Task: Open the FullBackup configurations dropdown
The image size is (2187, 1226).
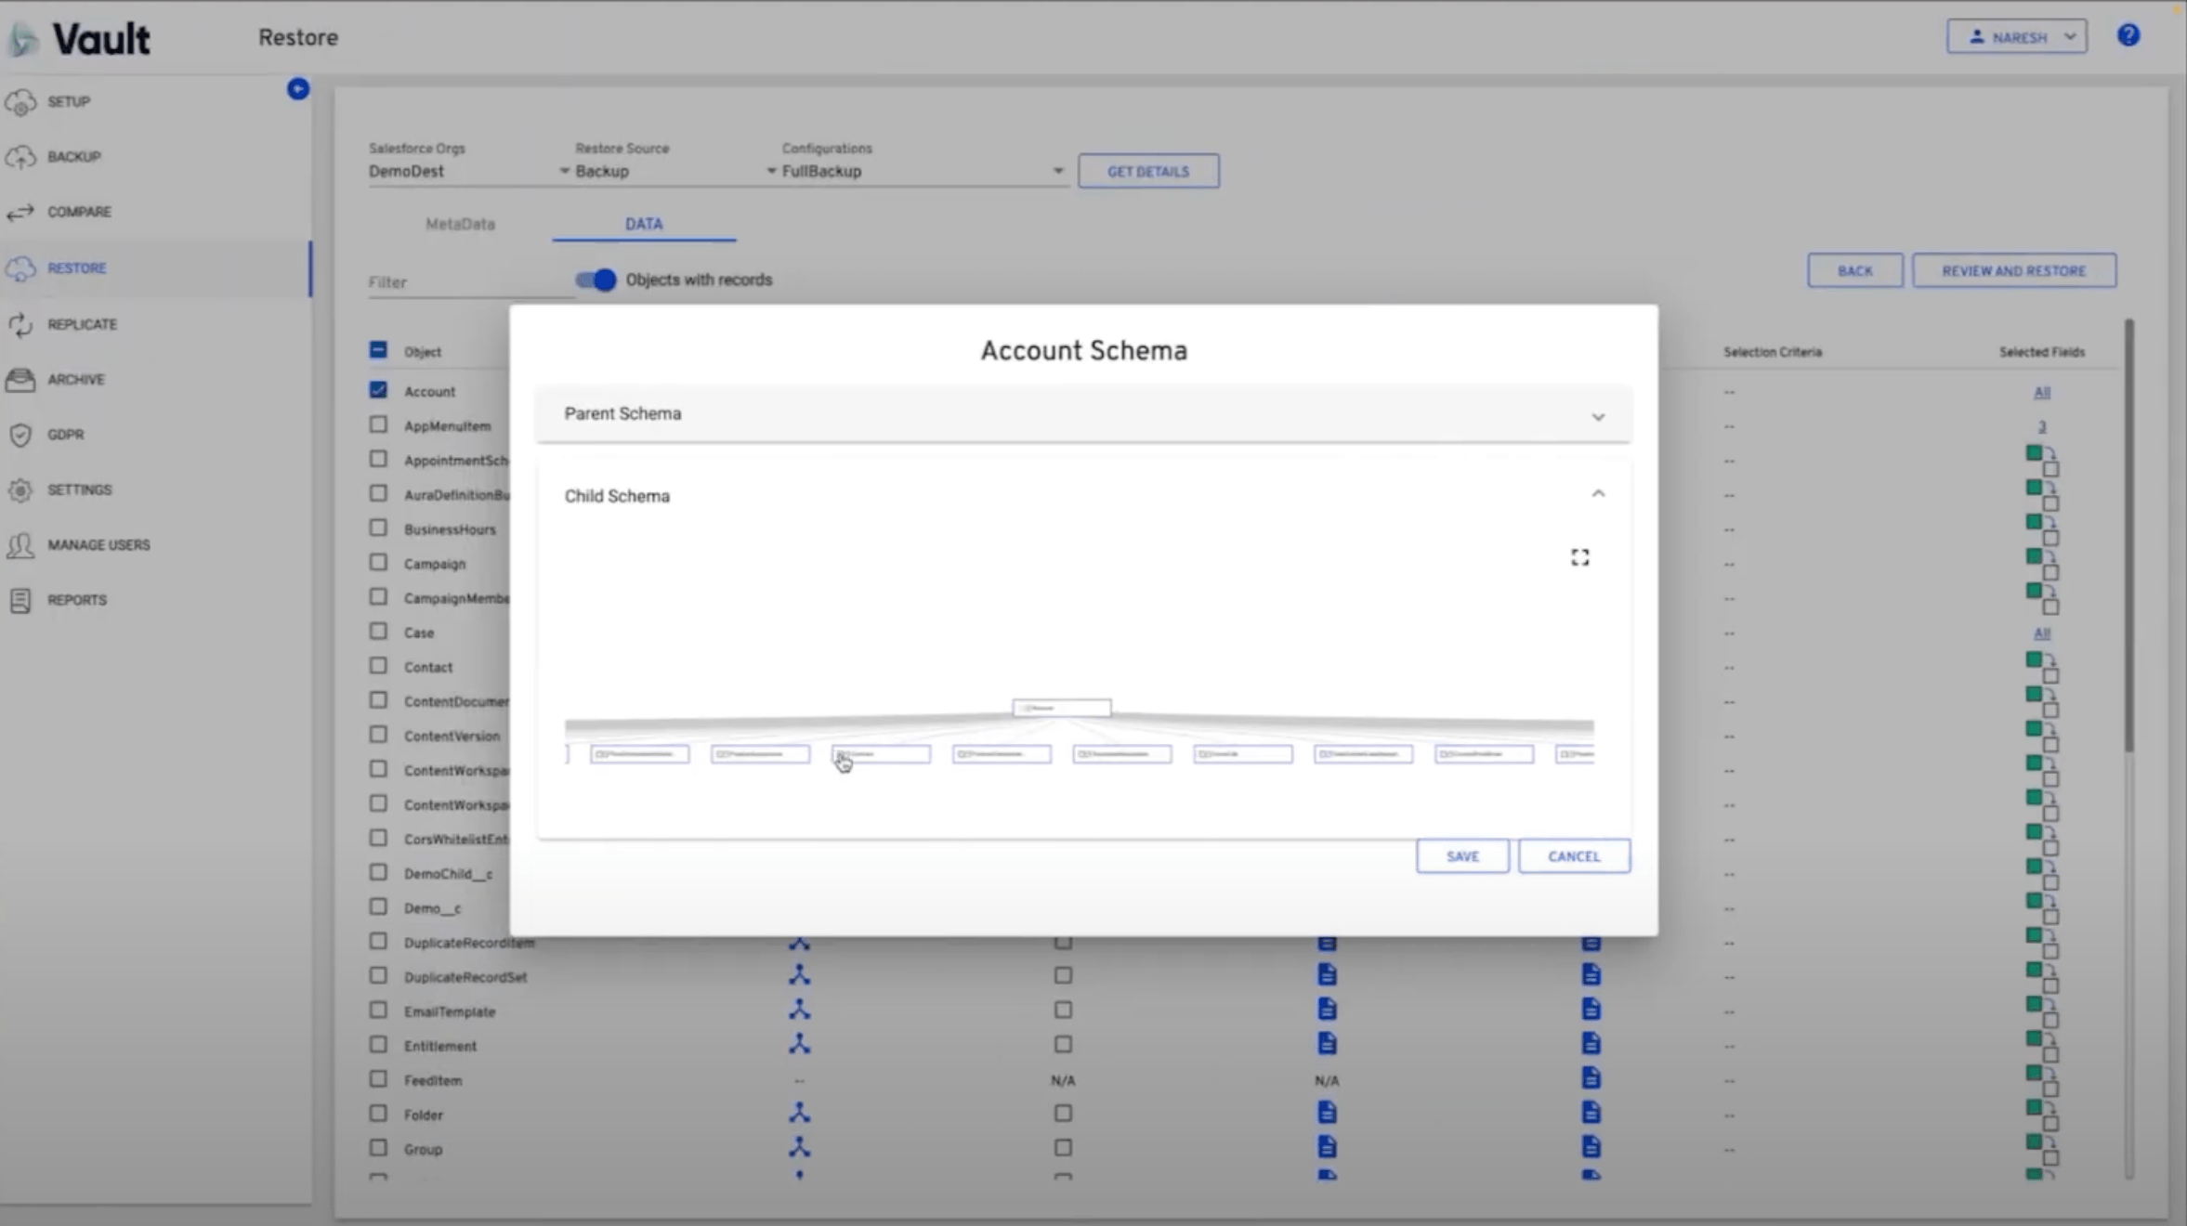Action: pos(1057,170)
